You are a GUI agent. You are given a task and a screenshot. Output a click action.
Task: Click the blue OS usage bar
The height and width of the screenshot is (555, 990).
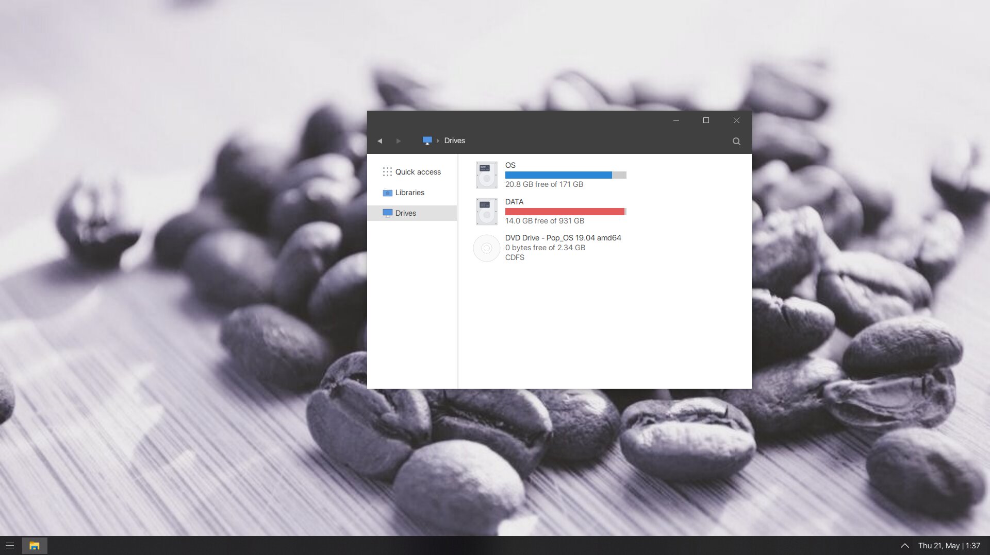pos(566,175)
